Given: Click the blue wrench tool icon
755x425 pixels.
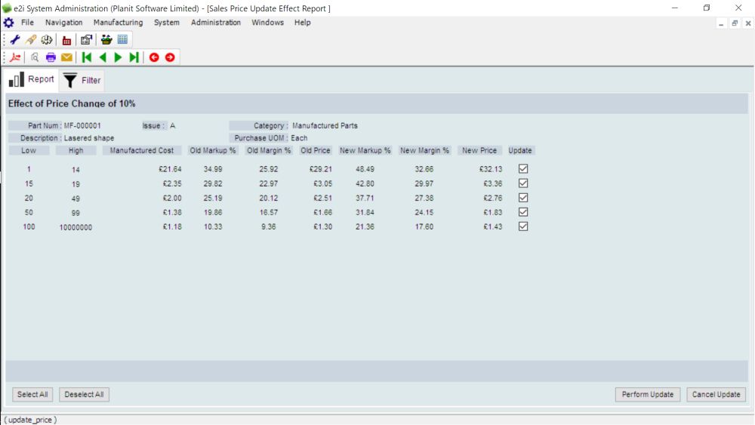Looking at the screenshot, I should point(15,40).
